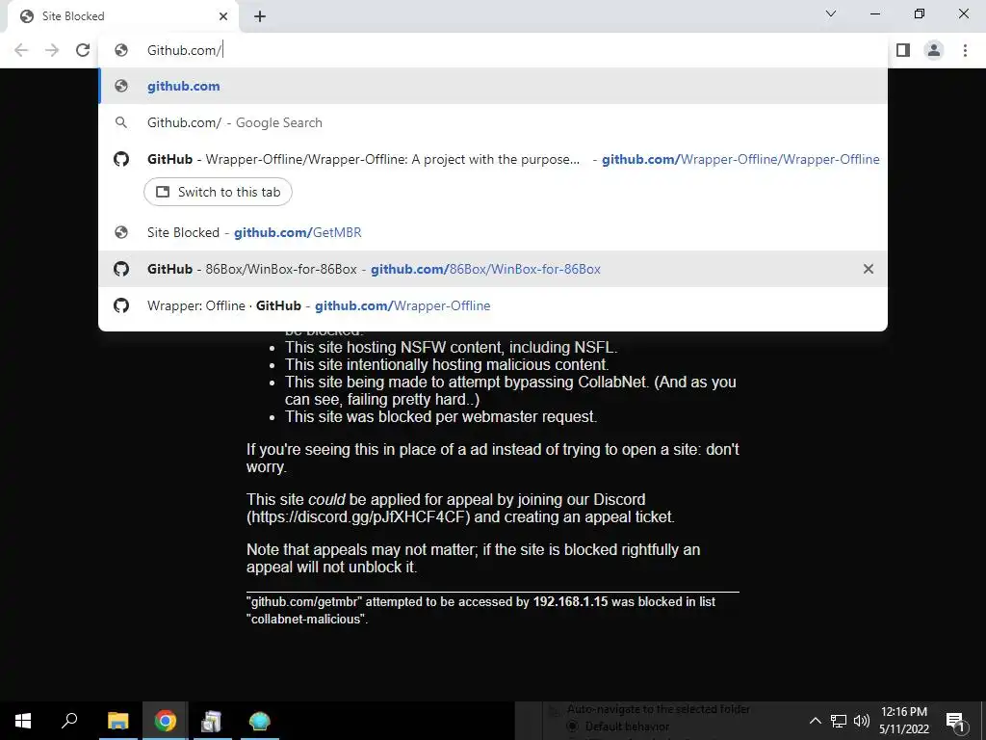Toggle the Chrome side panel
Image resolution: width=986 pixels, height=740 pixels.
pyautogui.click(x=903, y=50)
